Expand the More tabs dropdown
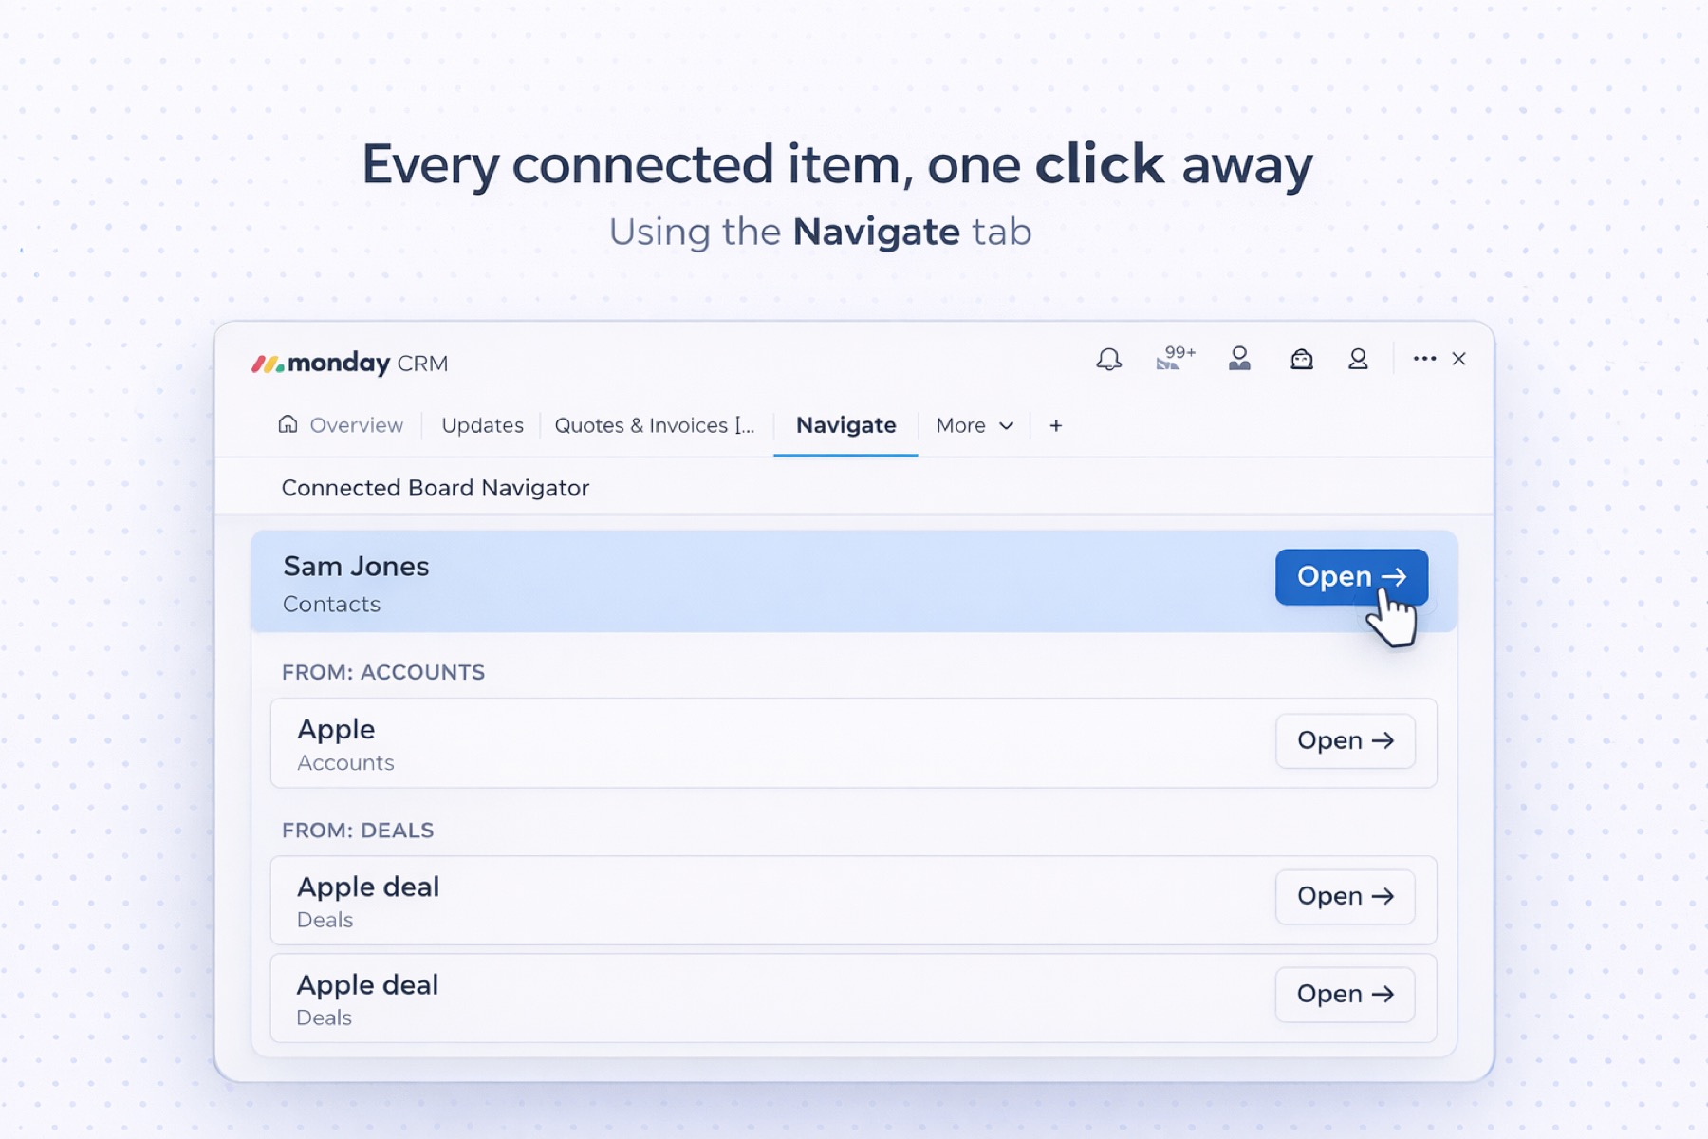Viewport: 1708px width, 1139px height. tap(975, 425)
